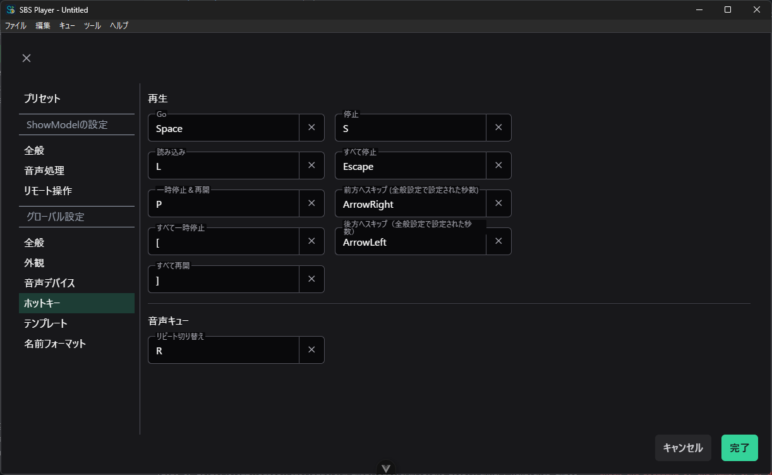Focus the 後方へスキップ field showing ArrowLeft
Image resolution: width=772 pixels, height=475 pixels.
411,241
